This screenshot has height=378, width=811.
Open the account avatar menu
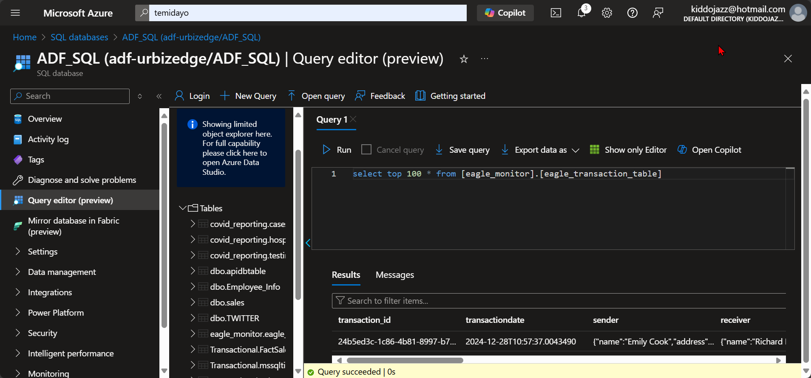tap(798, 13)
